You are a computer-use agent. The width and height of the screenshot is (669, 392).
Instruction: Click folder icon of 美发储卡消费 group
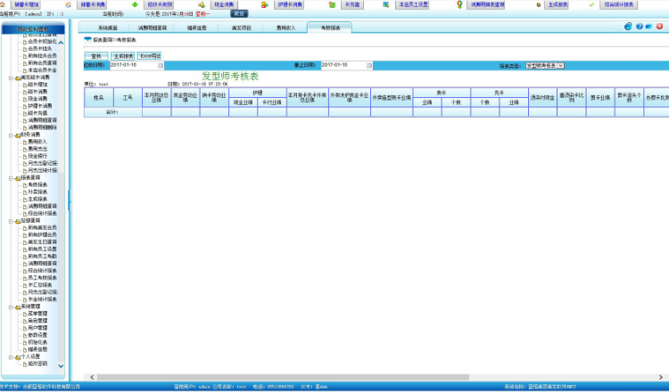[18, 78]
